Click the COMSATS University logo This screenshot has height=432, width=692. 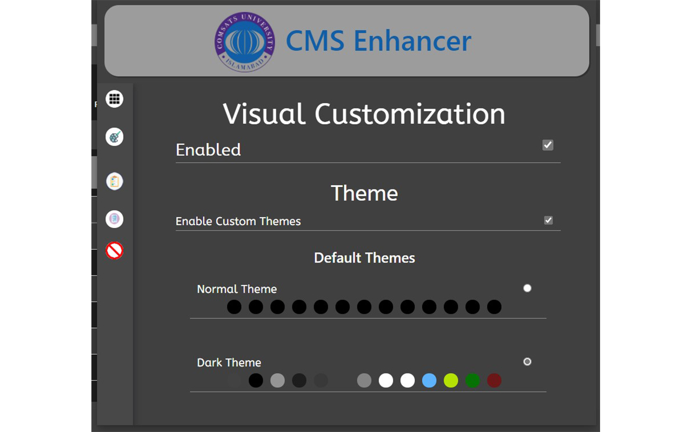coord(244,42)
